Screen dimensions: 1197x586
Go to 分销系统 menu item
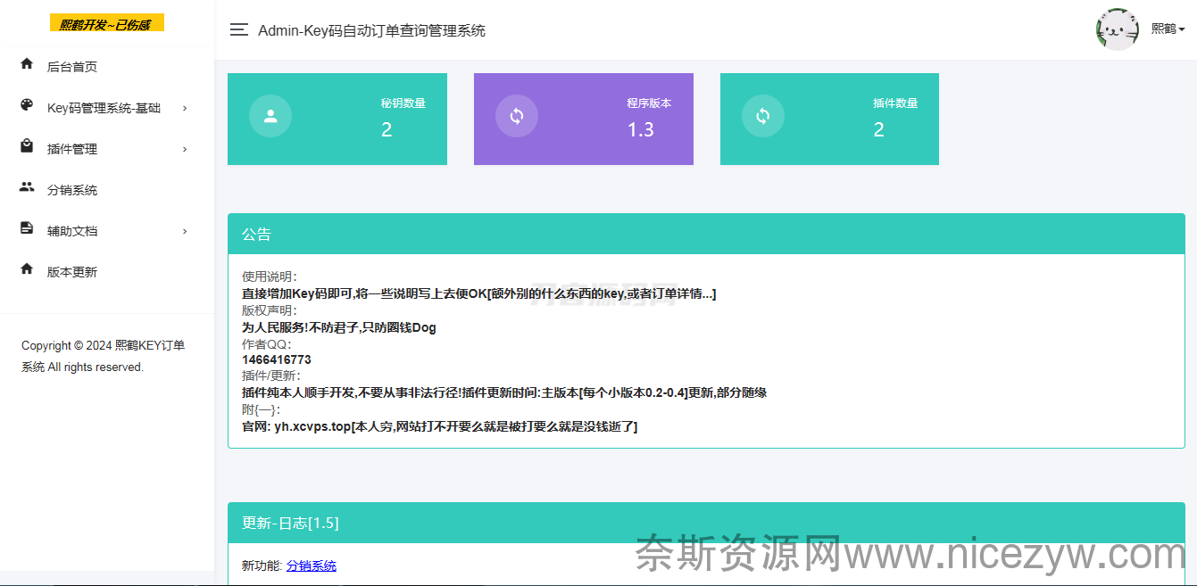[107, 190]
